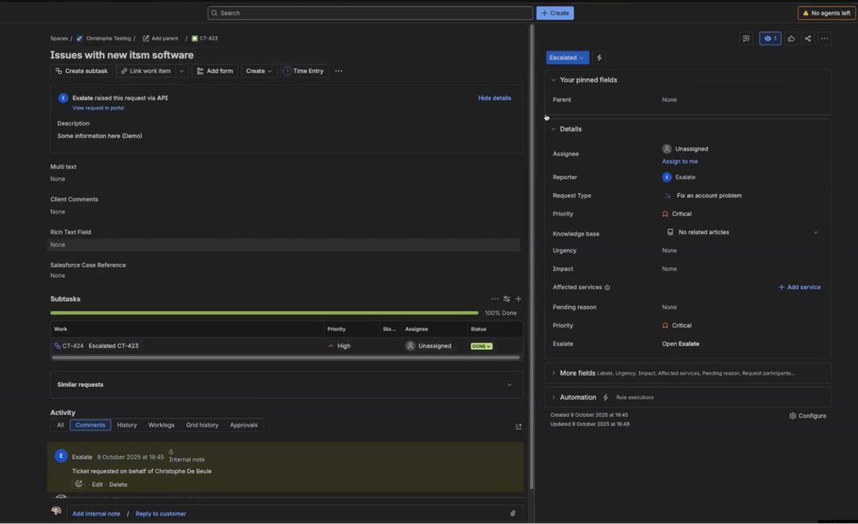Open the share icon in top right
The height and width of the screenshot is (524, 858).
[x=807, y=39]
